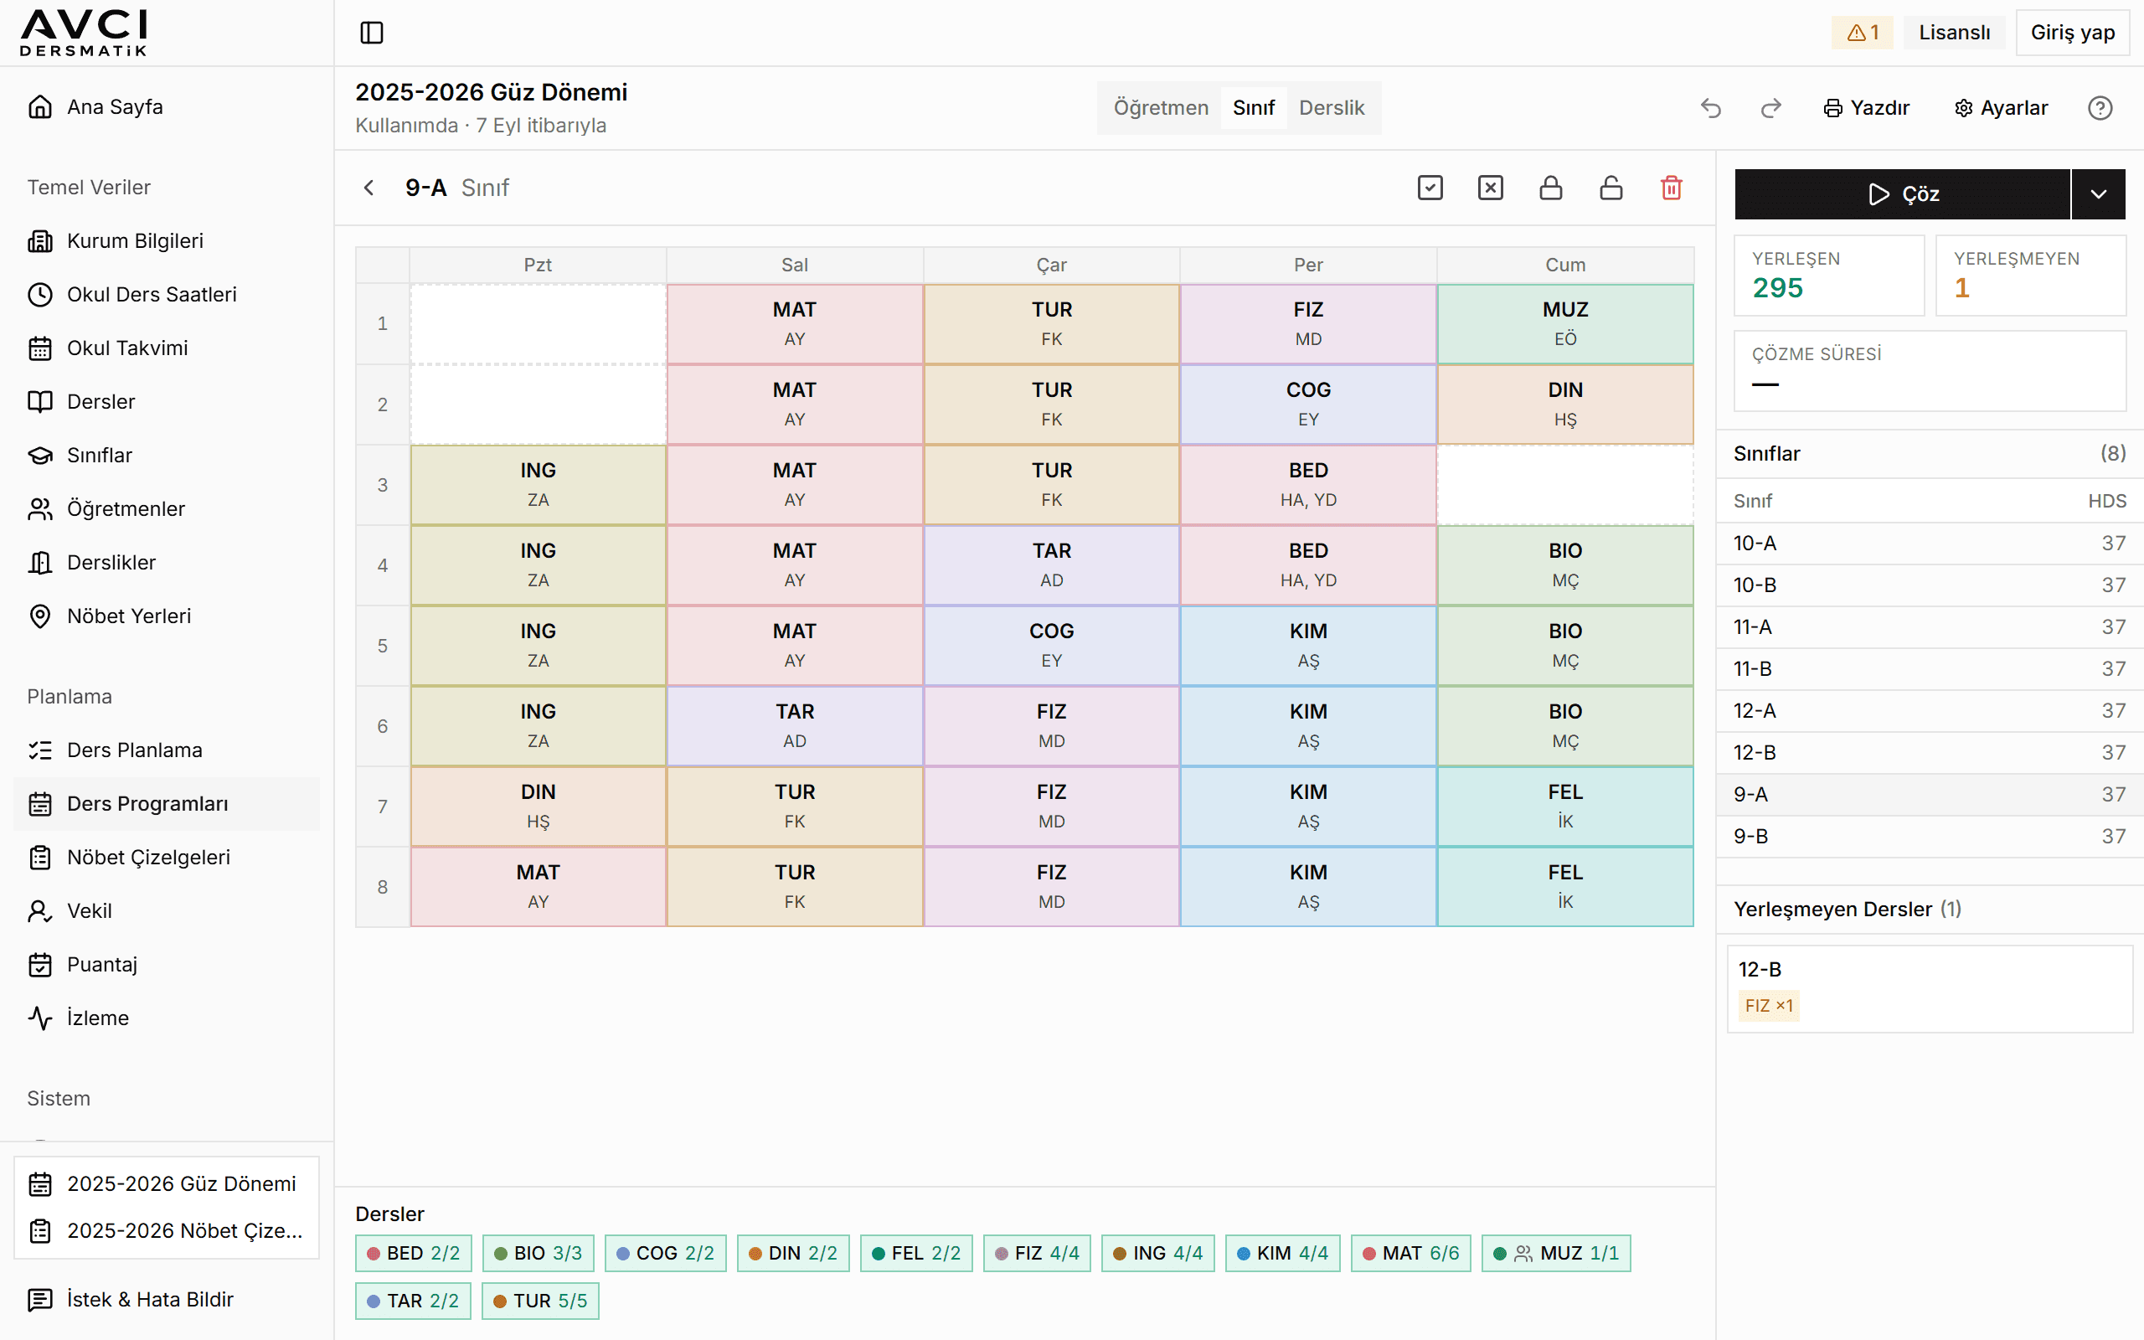Screen dimensions: 2144x1340
Task: Switch to Öğretmen view tab
Action: point(1161,108)
